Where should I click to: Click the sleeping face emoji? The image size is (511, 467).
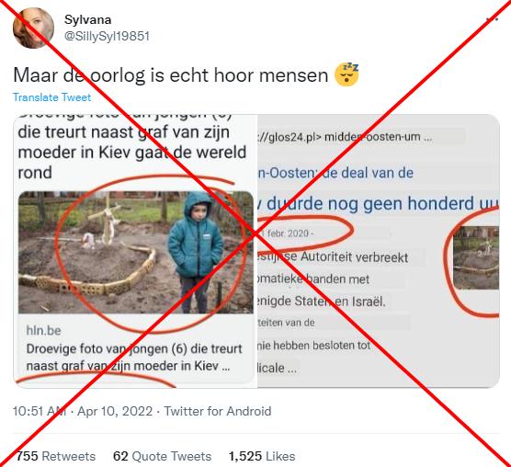[x=346, y=75]
